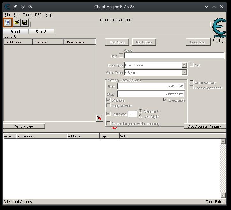Toggle the Not checkbox
This screenshot has height=210, width=231.
(x=191, y=65)
